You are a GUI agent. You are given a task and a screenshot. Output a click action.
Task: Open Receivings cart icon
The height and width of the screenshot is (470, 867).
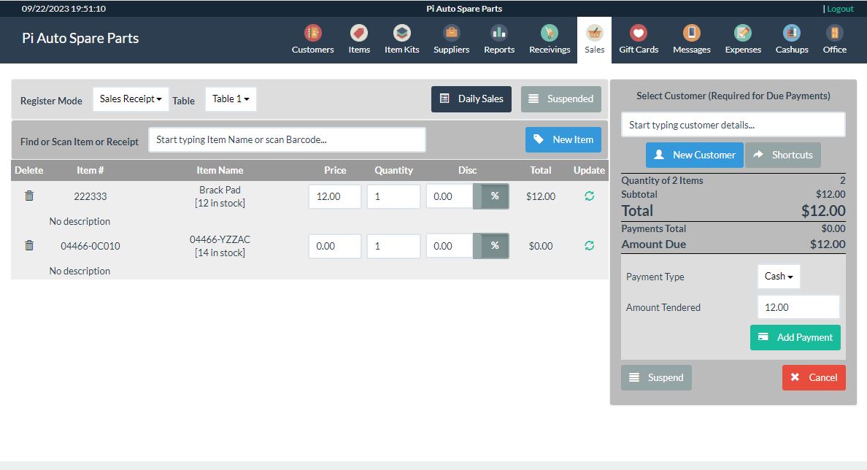[549, 34]
